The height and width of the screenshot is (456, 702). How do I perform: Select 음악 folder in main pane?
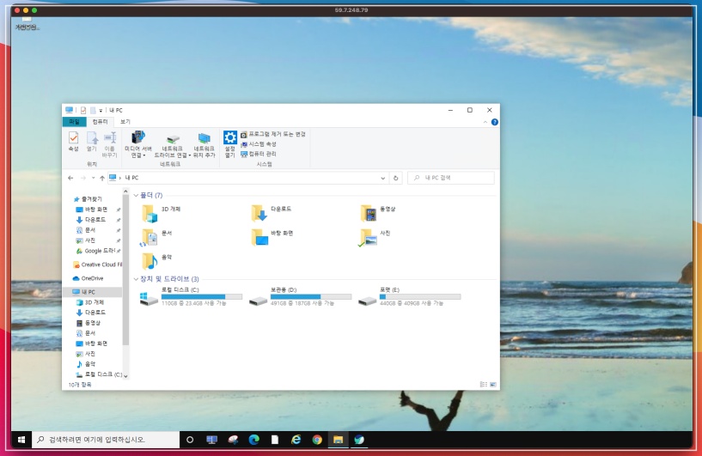(x=156, y=261)
